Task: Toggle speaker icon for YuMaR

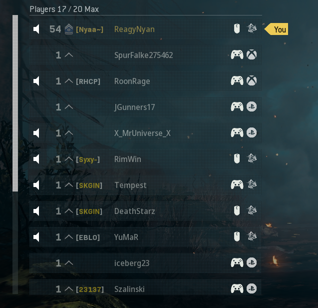Action: [x=36, y=237]
